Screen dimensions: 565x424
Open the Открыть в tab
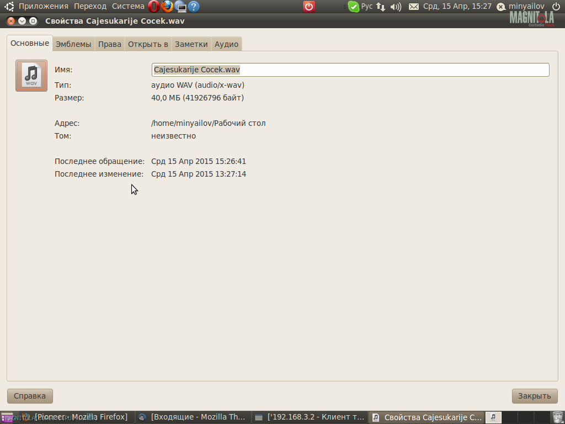coord(148,44)
